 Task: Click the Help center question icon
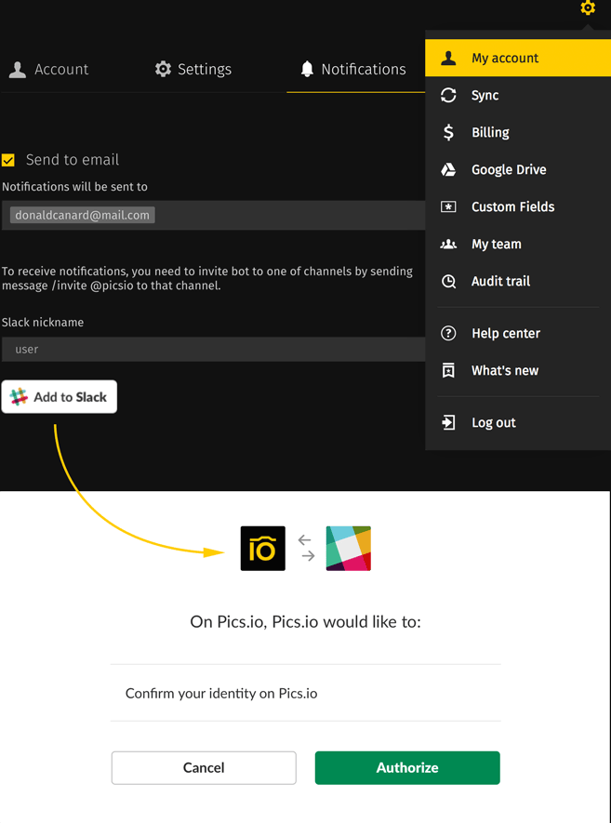[448, 333]
